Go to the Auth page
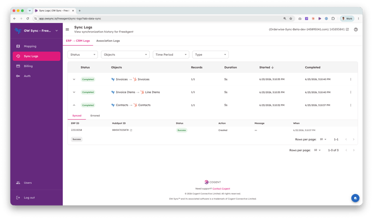This screenshot has width=373, height=219. coord(36,76)
